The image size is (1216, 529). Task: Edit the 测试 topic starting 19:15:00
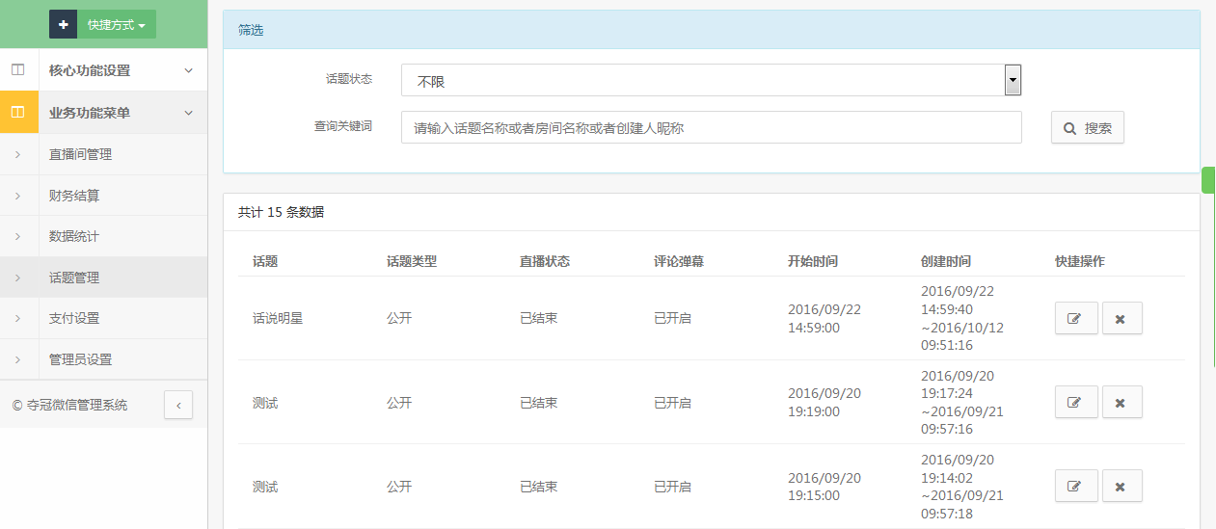click(1076, 486)
